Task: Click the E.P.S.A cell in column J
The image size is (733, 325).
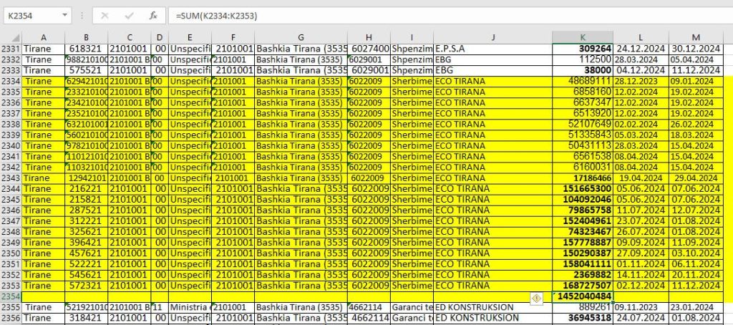Action: (x=492, y=49)
